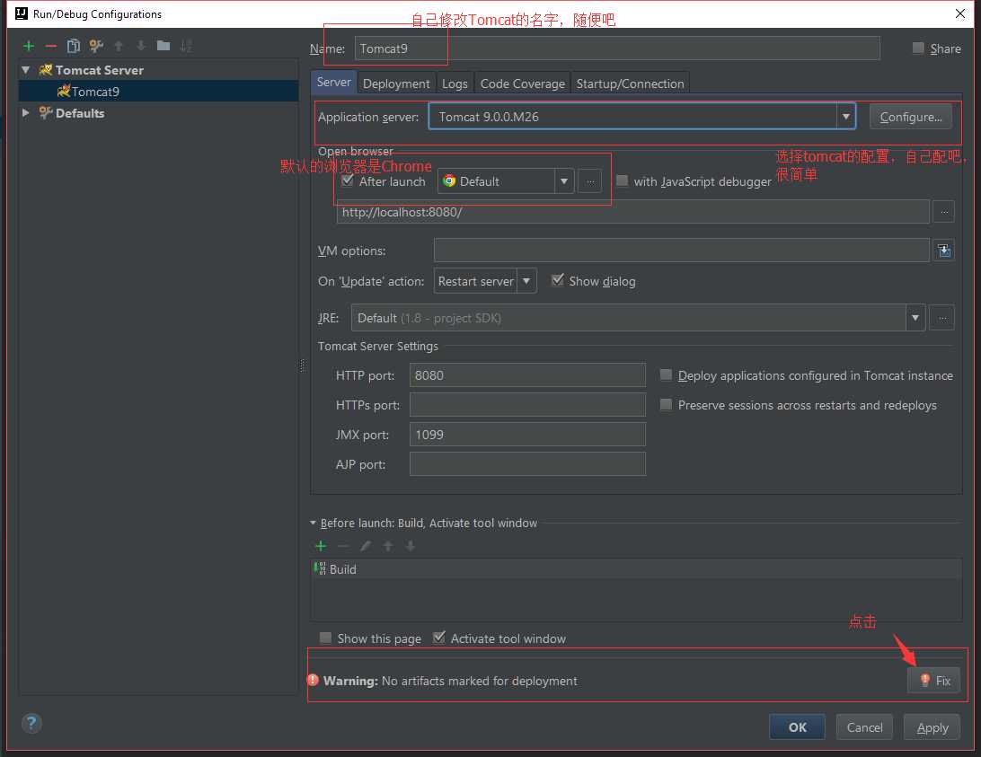Screen dimensions: 981x757
Task: Click IntelliJ logo in title bar
Action: point(22,13)
